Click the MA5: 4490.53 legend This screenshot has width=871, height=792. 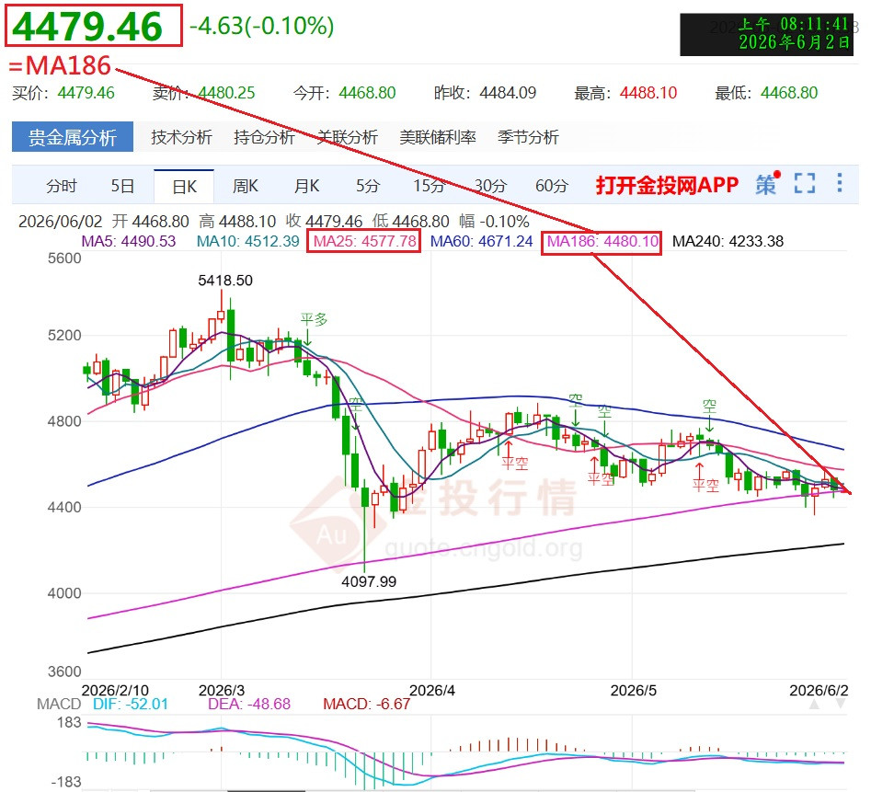tap(129, 241)
